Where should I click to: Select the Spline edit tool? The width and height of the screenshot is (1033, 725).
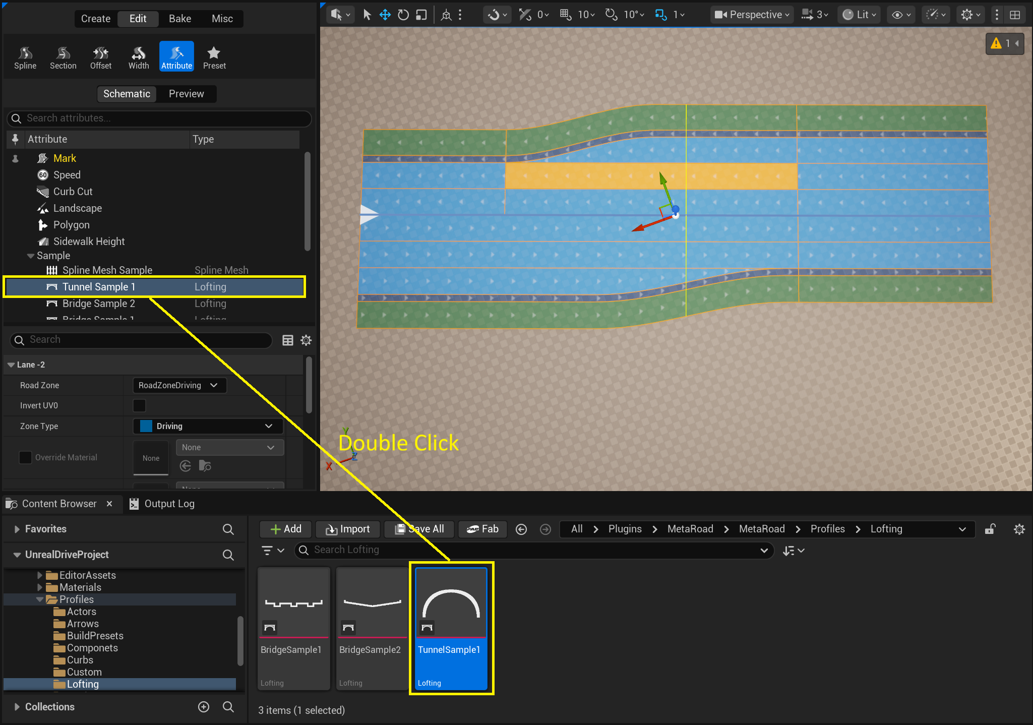25,57
